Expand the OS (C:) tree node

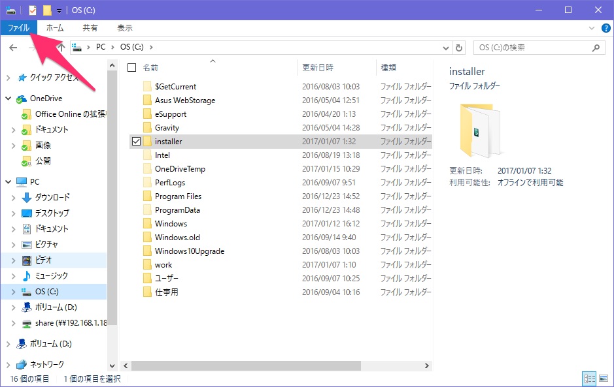click(x=13, y=292)
